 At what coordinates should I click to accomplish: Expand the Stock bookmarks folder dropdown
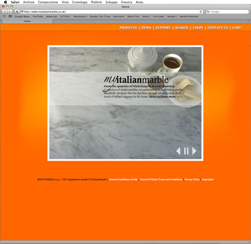(146, 16)
